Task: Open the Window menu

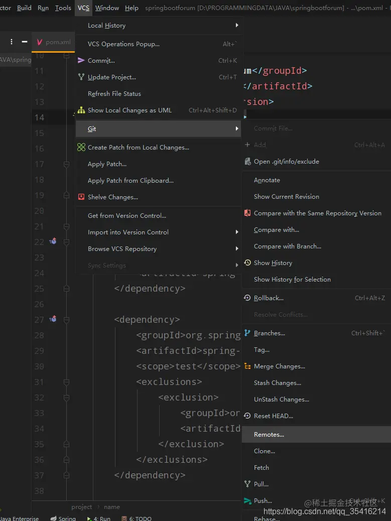Action: pos(107,8)
